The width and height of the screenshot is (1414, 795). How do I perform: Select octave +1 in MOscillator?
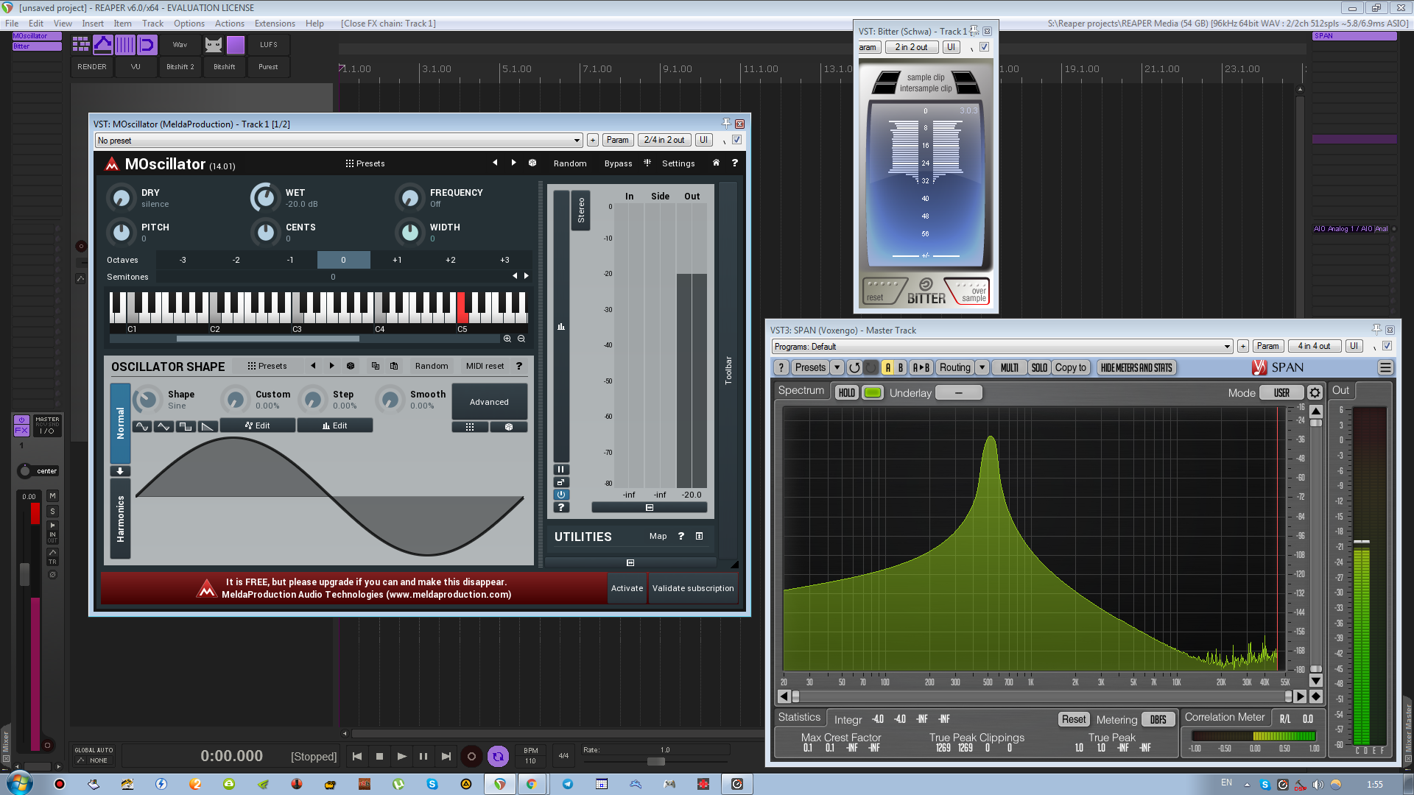pos(397,260)
